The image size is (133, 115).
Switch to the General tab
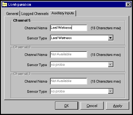tap(12, 14)
